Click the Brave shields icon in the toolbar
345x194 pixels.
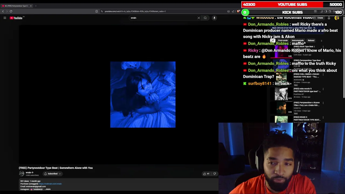point(238,11)
